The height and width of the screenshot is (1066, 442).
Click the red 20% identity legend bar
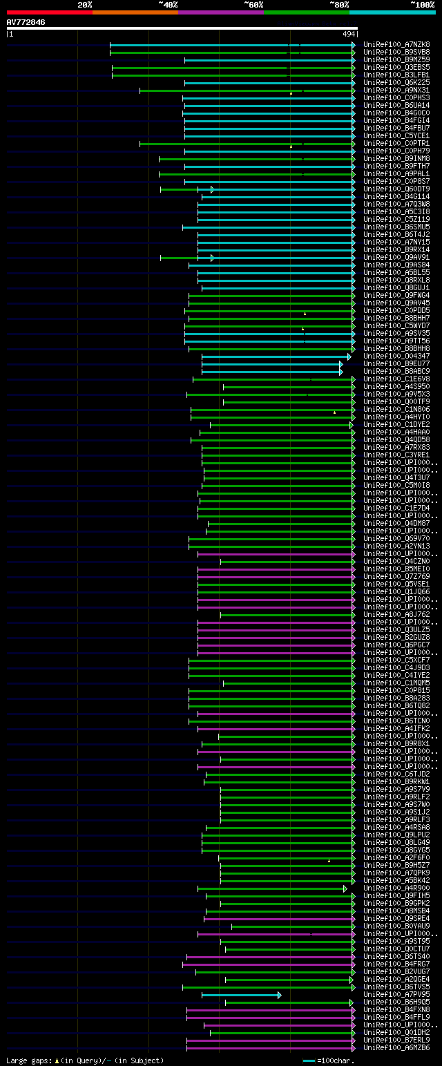[x=49, y=12]
